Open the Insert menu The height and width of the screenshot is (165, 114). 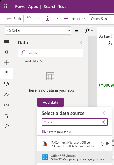point(75,19)
